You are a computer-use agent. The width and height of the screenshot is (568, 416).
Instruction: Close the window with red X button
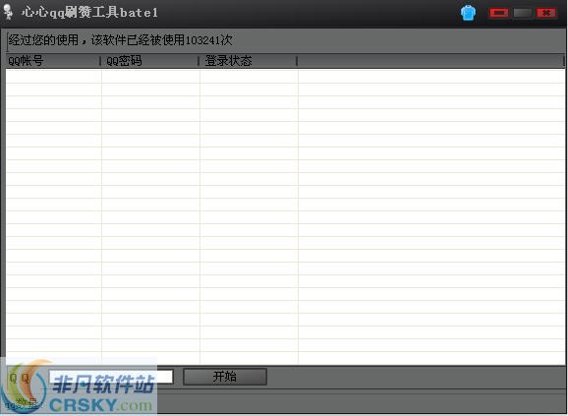pyautogui.click(x=546, y=13)
